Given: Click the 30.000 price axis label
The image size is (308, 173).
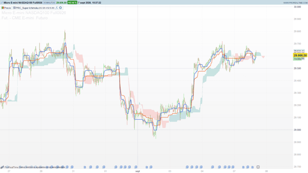Looking at the screenshot, I should coord(297,7).
